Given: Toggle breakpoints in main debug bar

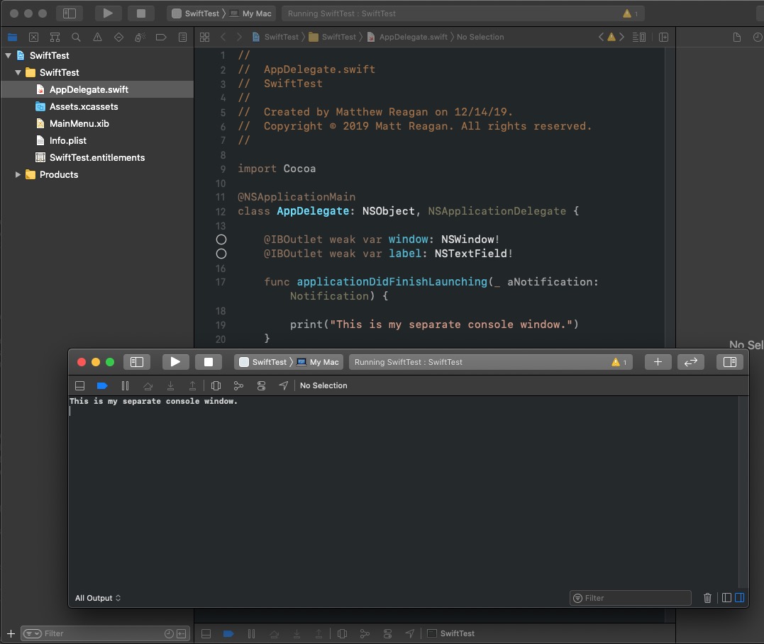Looking at the screenshot, I should pyautogui.click(x=228, y=633).
